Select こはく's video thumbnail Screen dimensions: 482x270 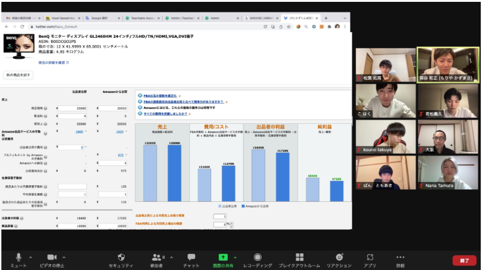386,101
